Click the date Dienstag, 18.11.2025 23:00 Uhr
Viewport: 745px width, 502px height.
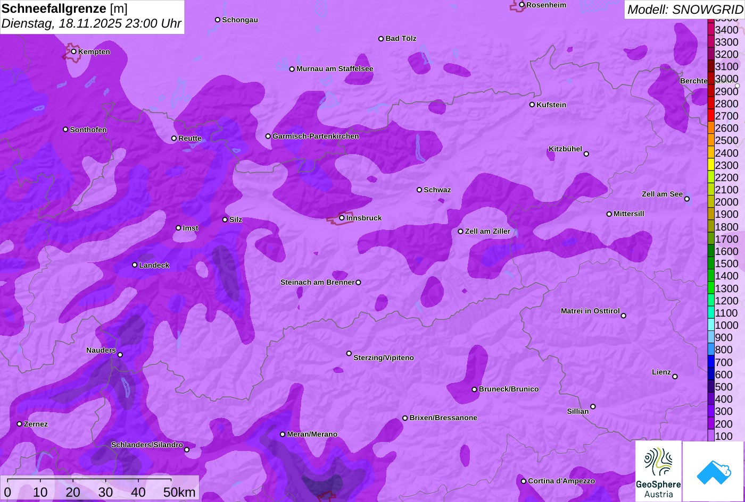92,24
